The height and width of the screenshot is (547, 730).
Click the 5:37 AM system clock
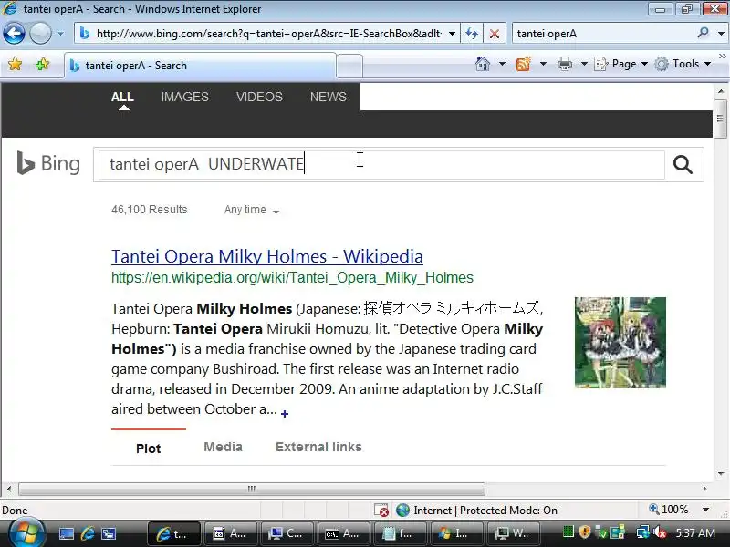click(x=695, y=533)
